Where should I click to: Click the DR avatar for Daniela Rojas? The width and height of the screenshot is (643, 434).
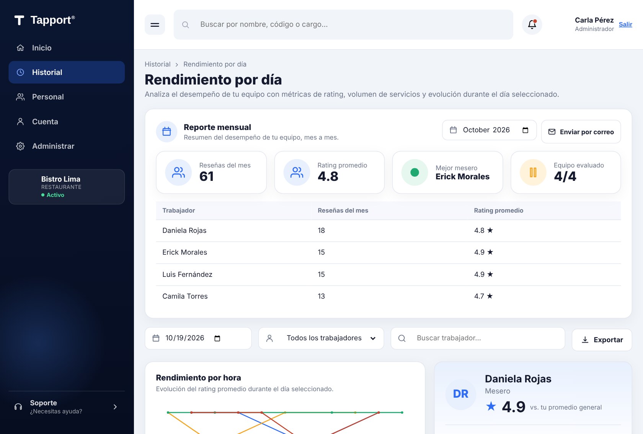click(460, 394)
